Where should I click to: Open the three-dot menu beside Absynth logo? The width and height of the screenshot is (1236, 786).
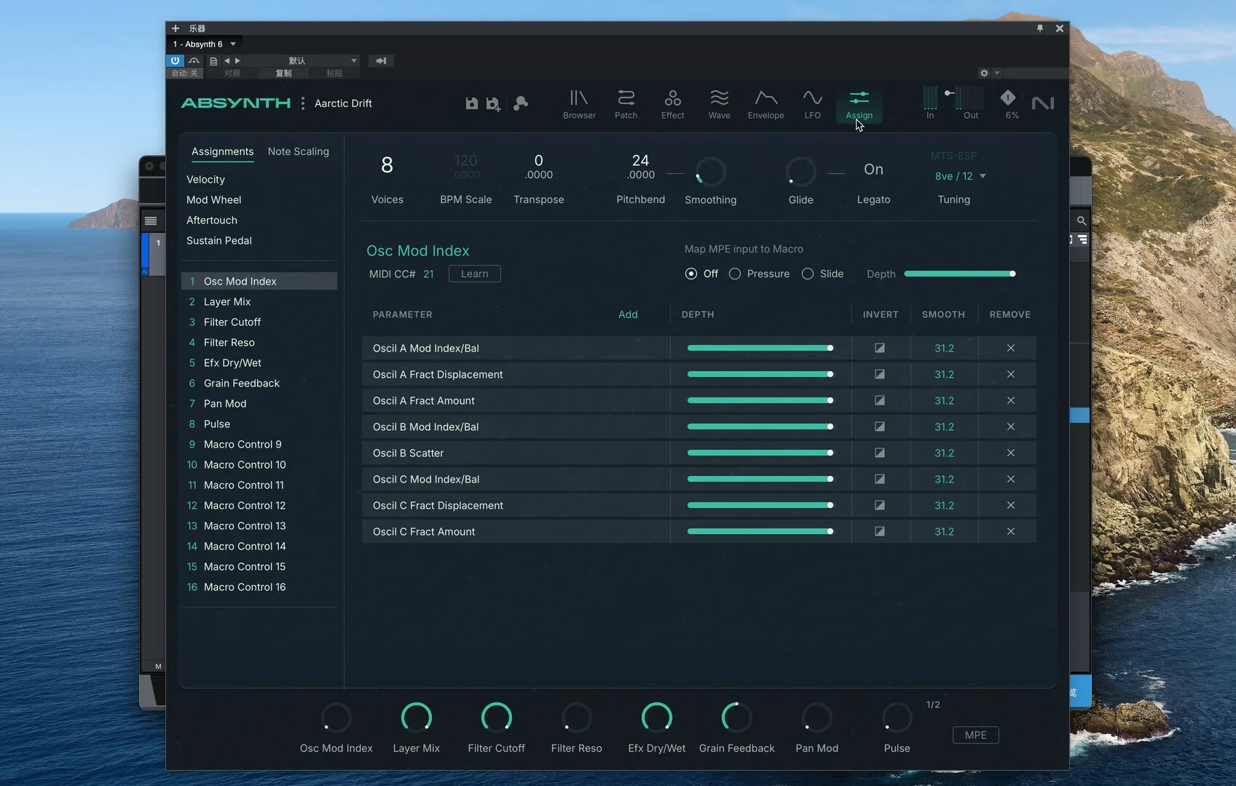click(x=303, y=103)
